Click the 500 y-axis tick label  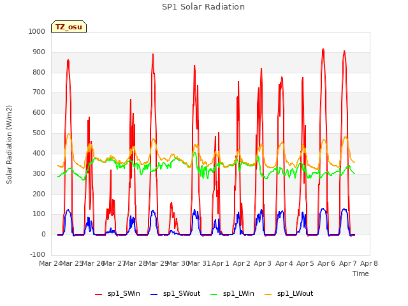click(x=39, y=133)
